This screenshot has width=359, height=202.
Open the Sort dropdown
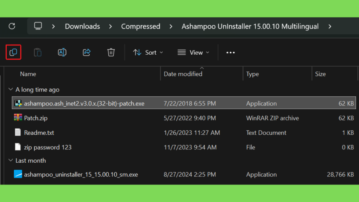[x=148, y=53]
